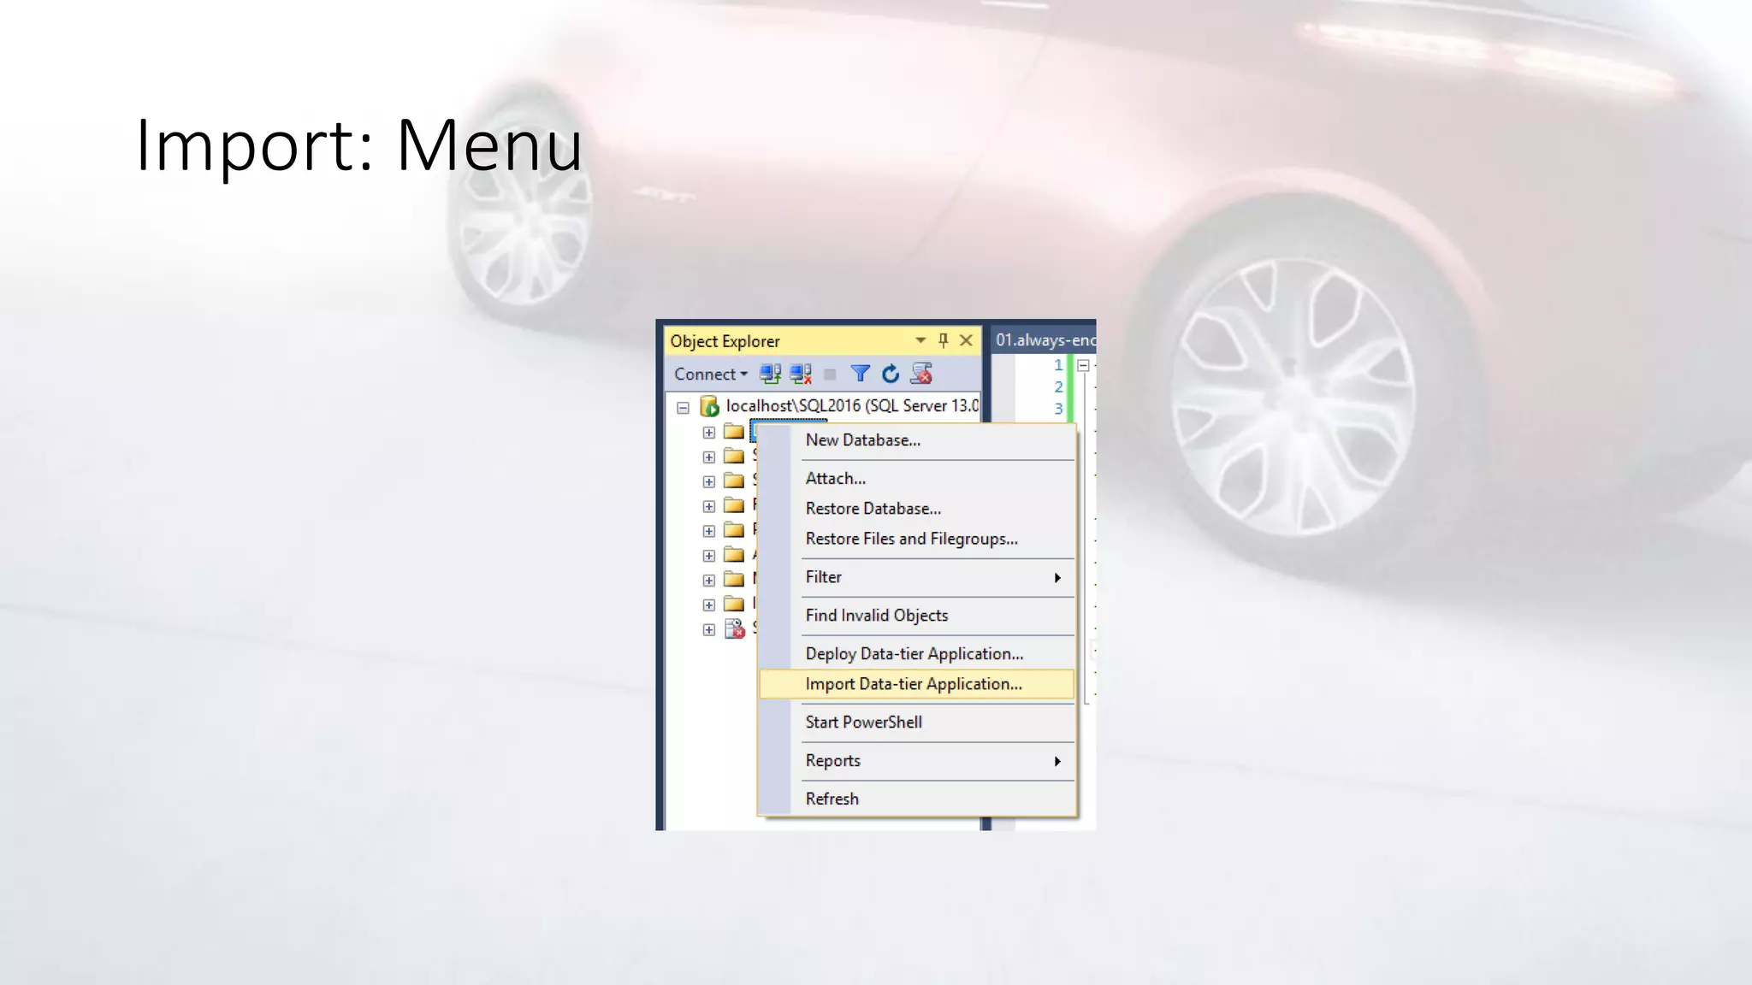
Task: Expand the SQL Server Agent node with red icon
Action: click(708, 630)
